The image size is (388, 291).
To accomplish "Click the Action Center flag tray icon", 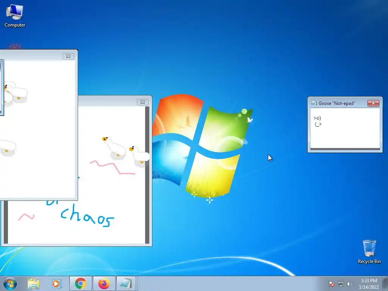I will click(331, 284).
